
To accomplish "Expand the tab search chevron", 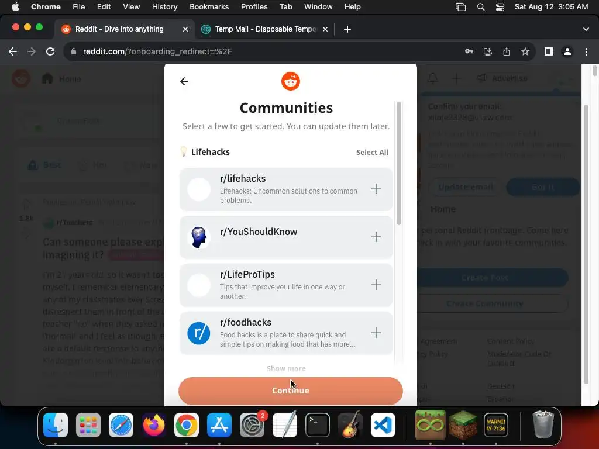I will click(x=586, y=29).
